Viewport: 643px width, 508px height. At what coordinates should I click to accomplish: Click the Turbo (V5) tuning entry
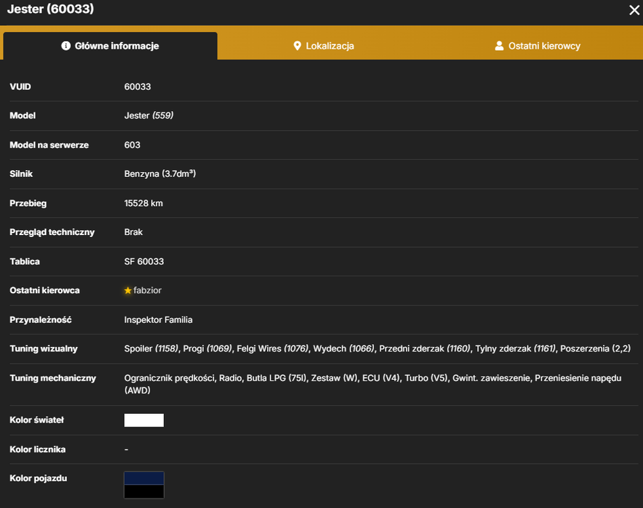click(426, 378)
